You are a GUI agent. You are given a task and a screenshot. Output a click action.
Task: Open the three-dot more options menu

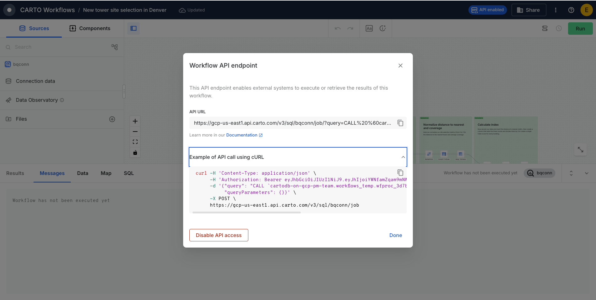556,10
